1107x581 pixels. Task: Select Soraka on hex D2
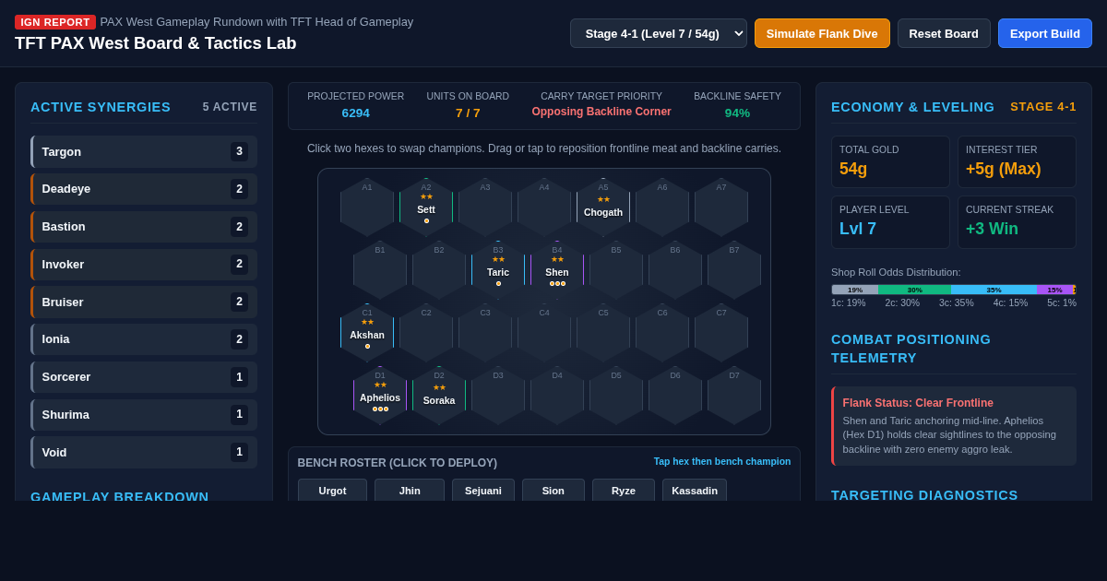(x=439, y=396)
